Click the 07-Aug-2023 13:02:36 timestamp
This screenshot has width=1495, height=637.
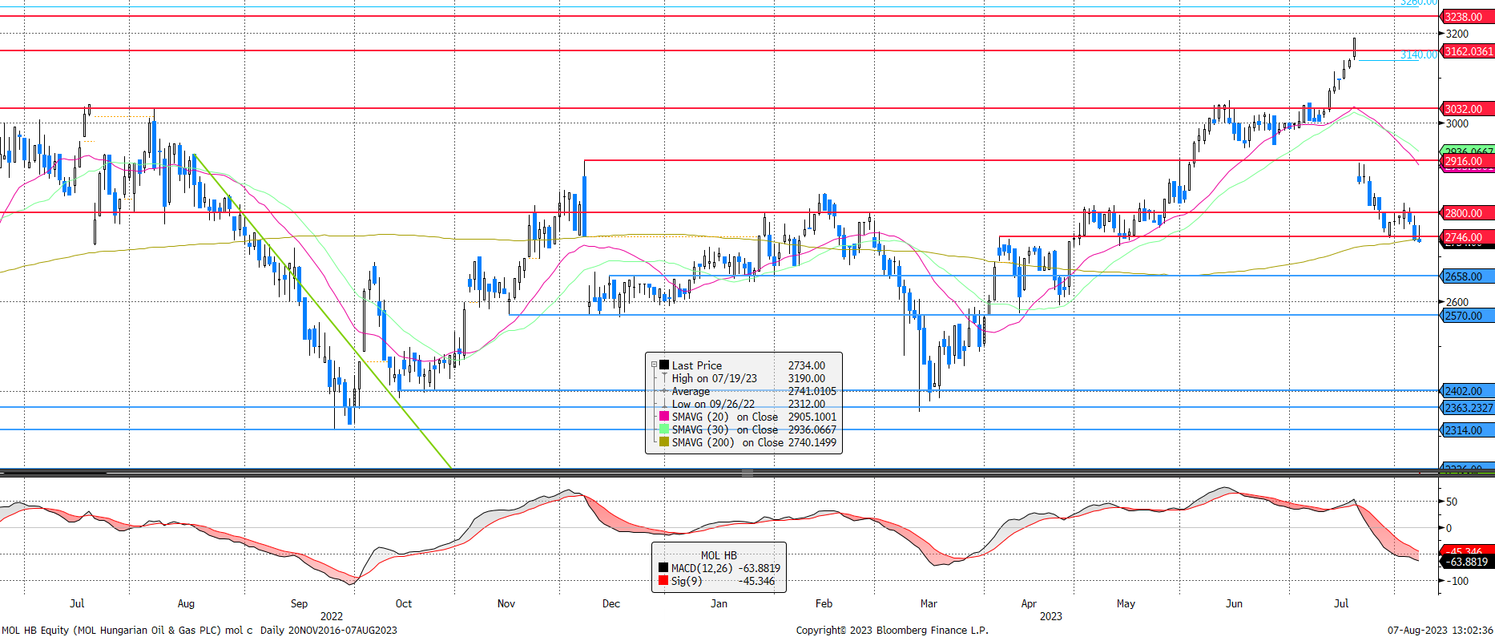(x=1441, y=630)
